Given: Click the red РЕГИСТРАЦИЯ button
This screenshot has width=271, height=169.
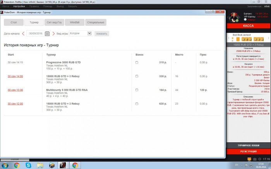Looking at the screenshot, I should [x=249, y=151].
